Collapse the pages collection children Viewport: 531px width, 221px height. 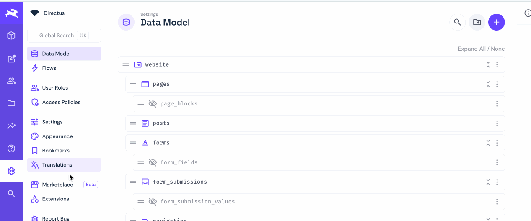pyautogui.click(x=488, y=84)
